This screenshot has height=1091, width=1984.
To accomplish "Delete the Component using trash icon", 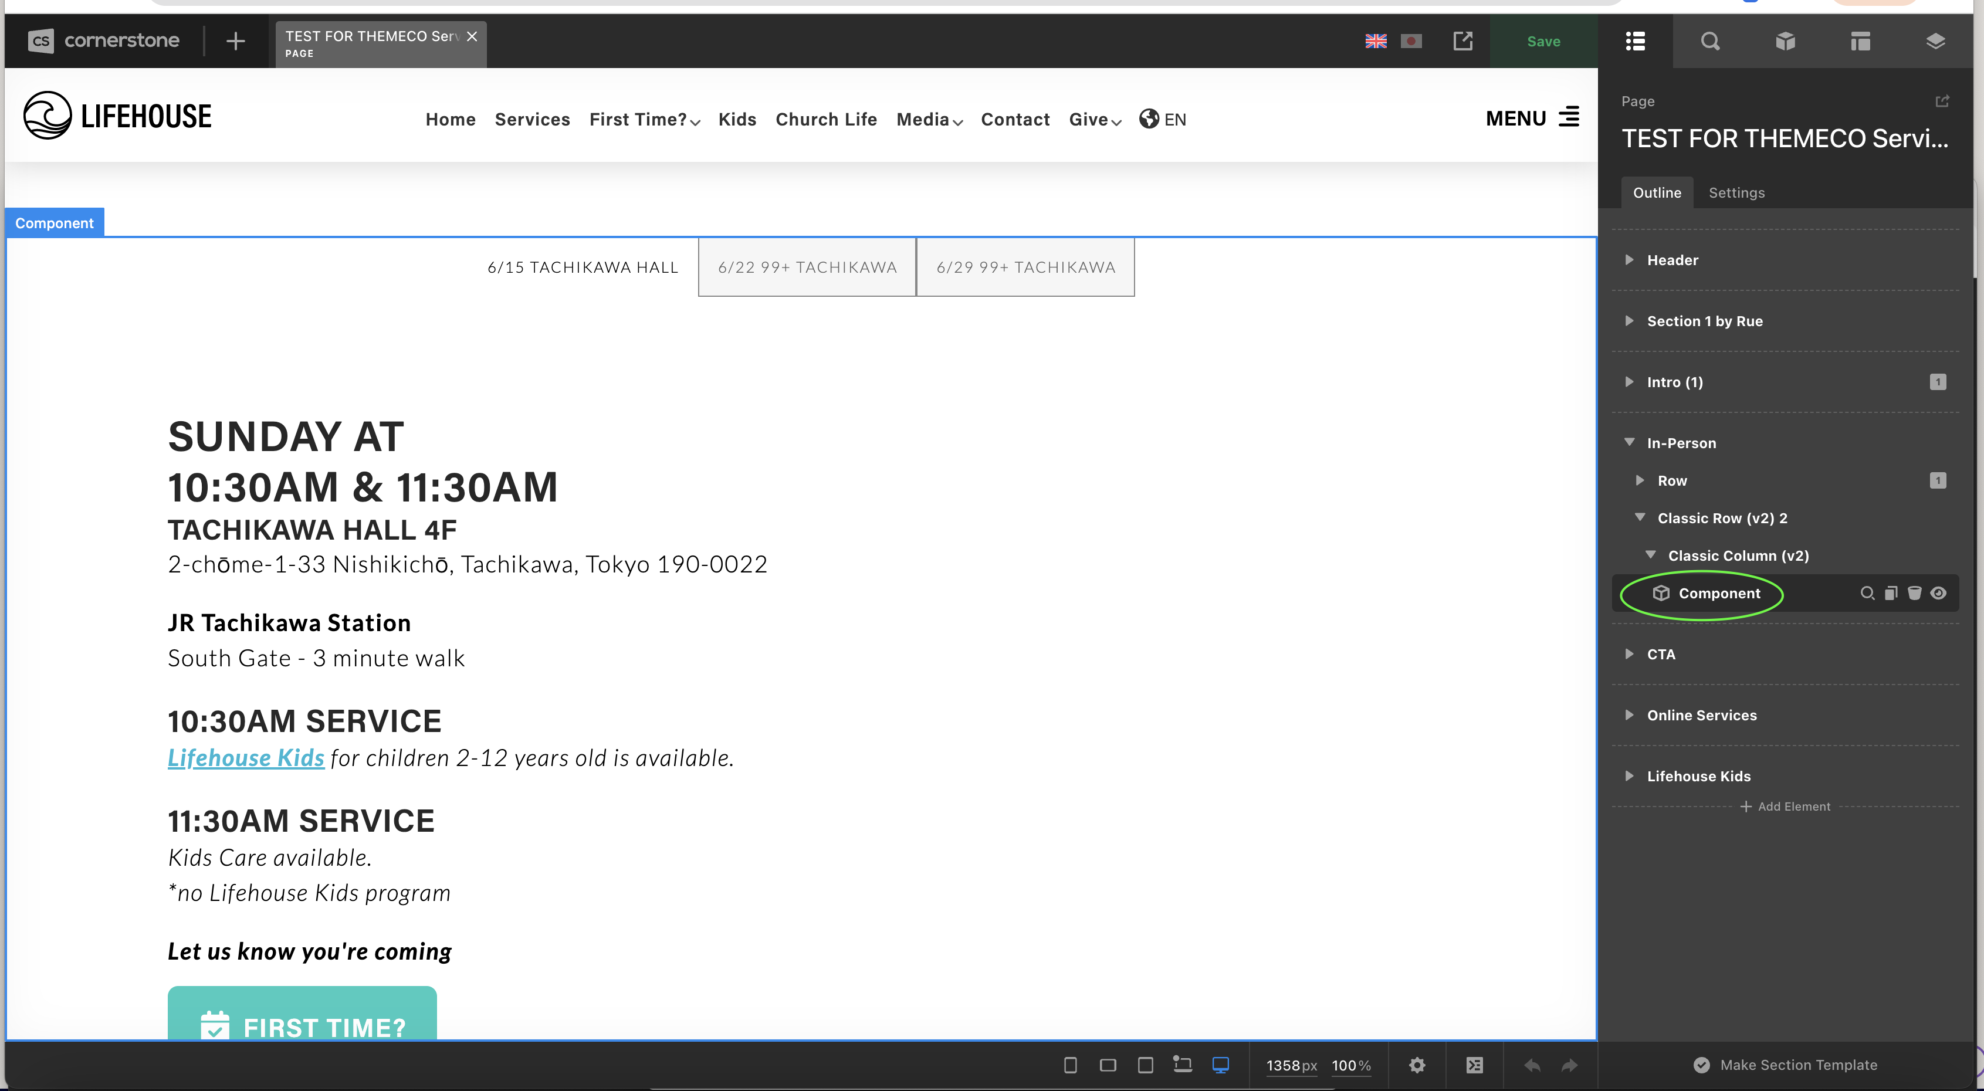I will [1914, 593].
